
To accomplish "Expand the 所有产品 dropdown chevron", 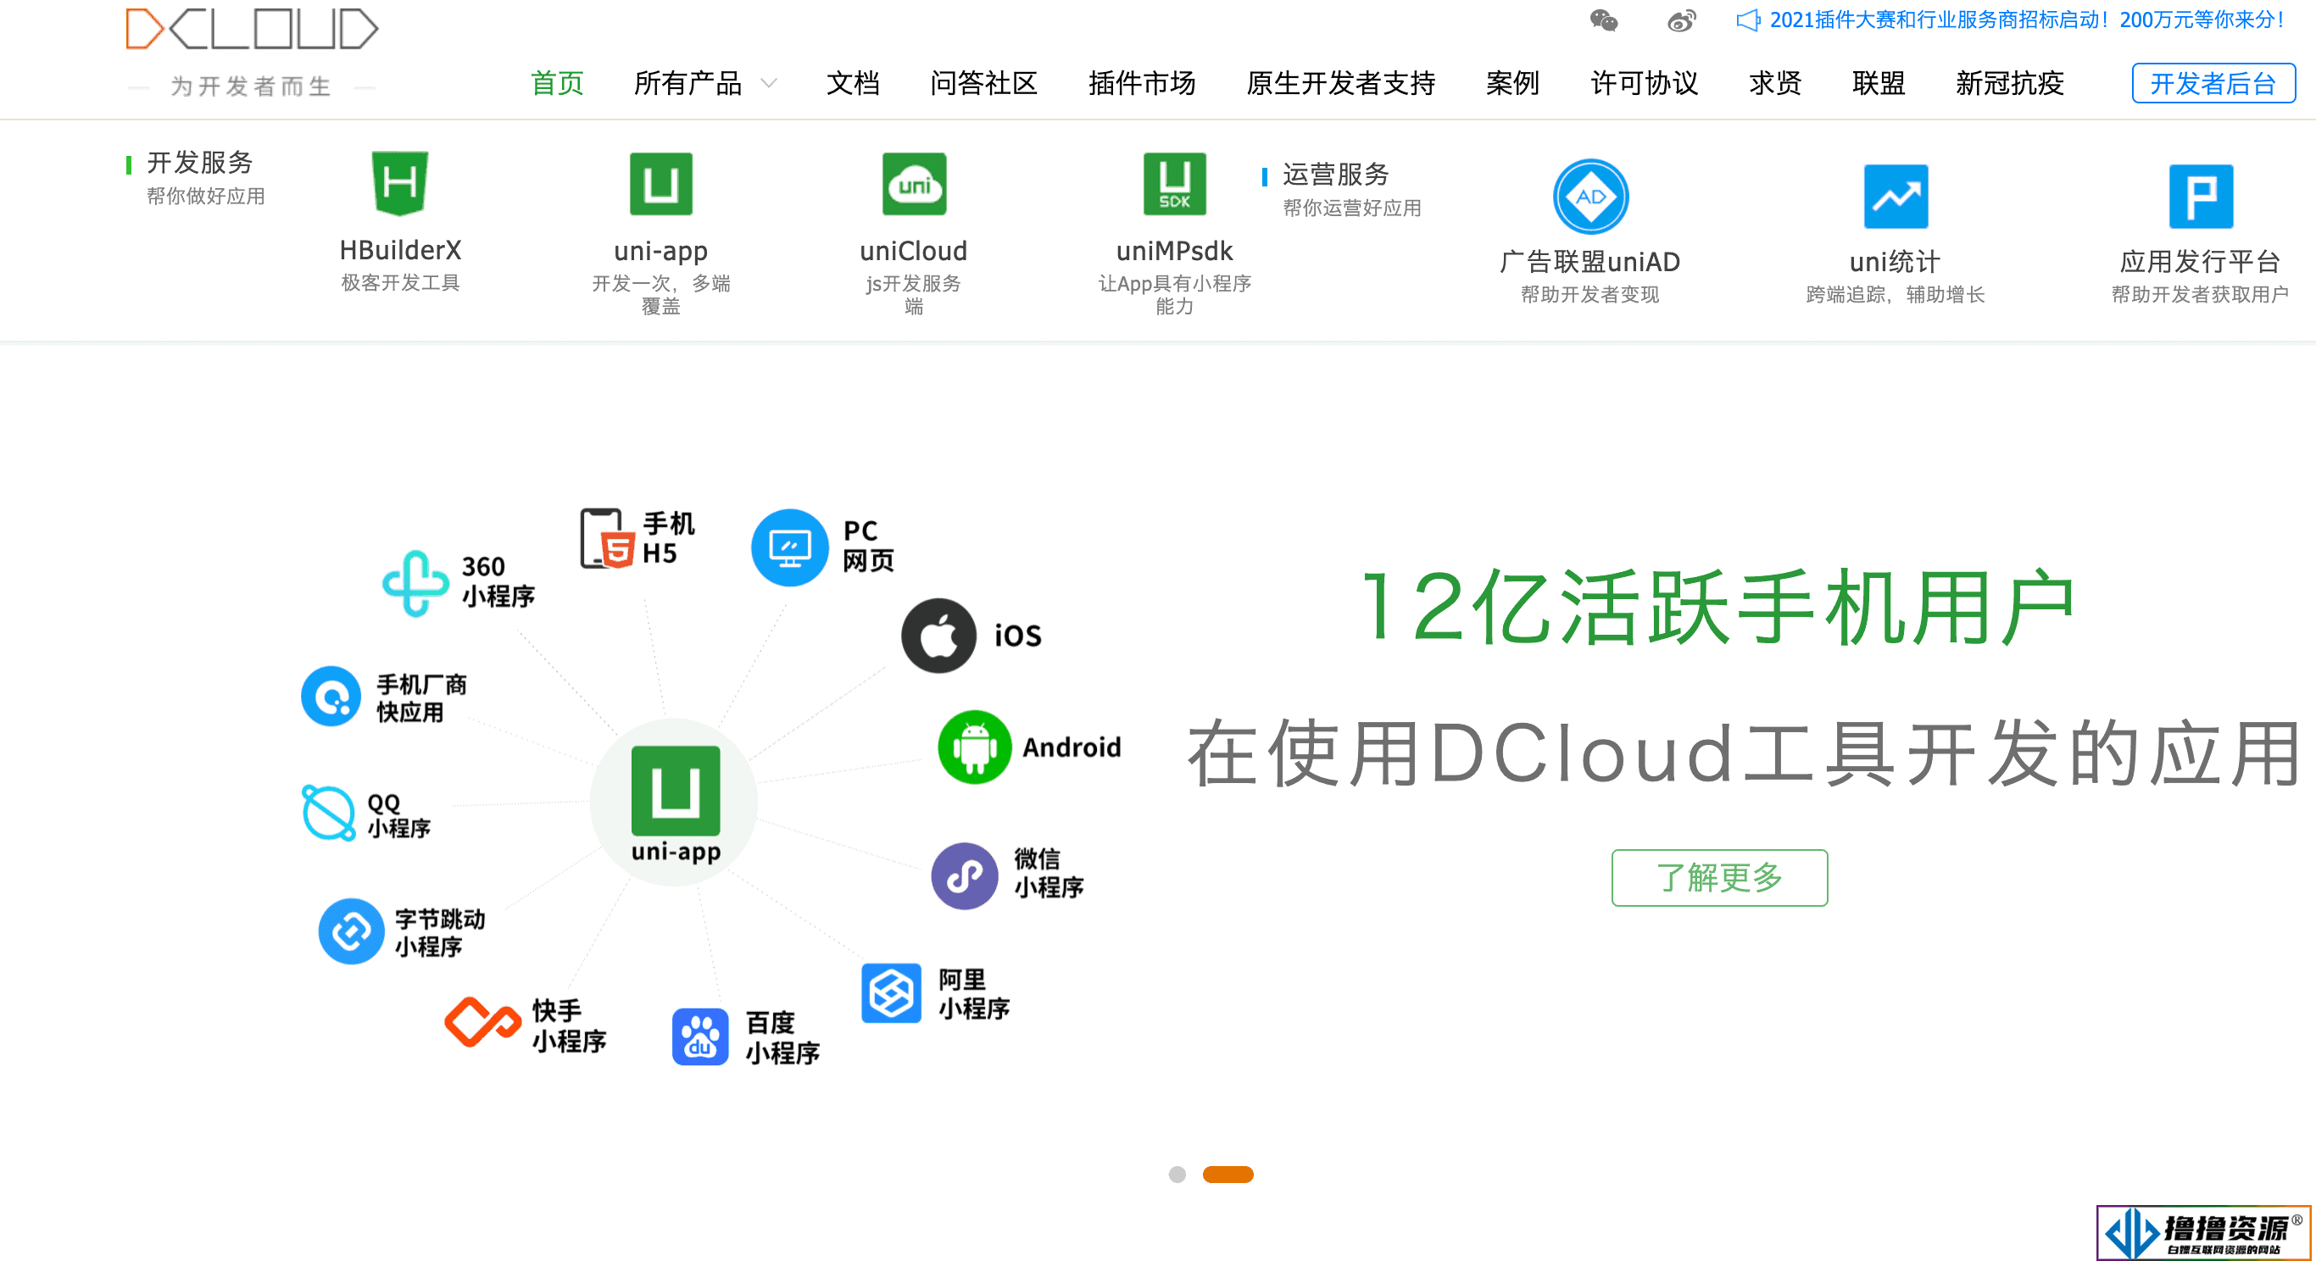I will (769, 84).
